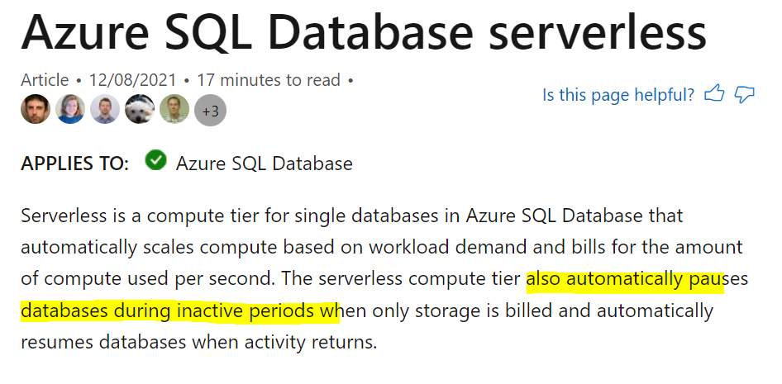This screenshot has width=782, height=384.
Task: Click the thumbs down not helpful icon
Action: [744, 94]
